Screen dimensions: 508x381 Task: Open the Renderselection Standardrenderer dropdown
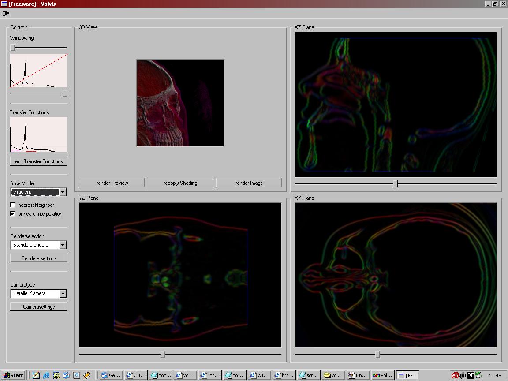(x=63, y=245)
